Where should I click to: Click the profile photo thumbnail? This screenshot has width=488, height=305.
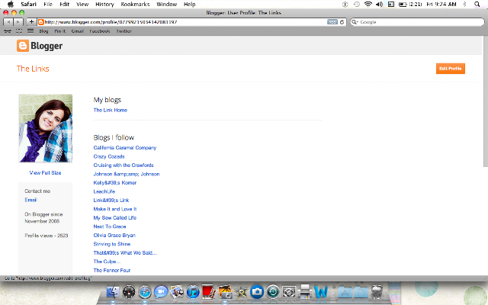pyautogui.click(x=46, y=128)
